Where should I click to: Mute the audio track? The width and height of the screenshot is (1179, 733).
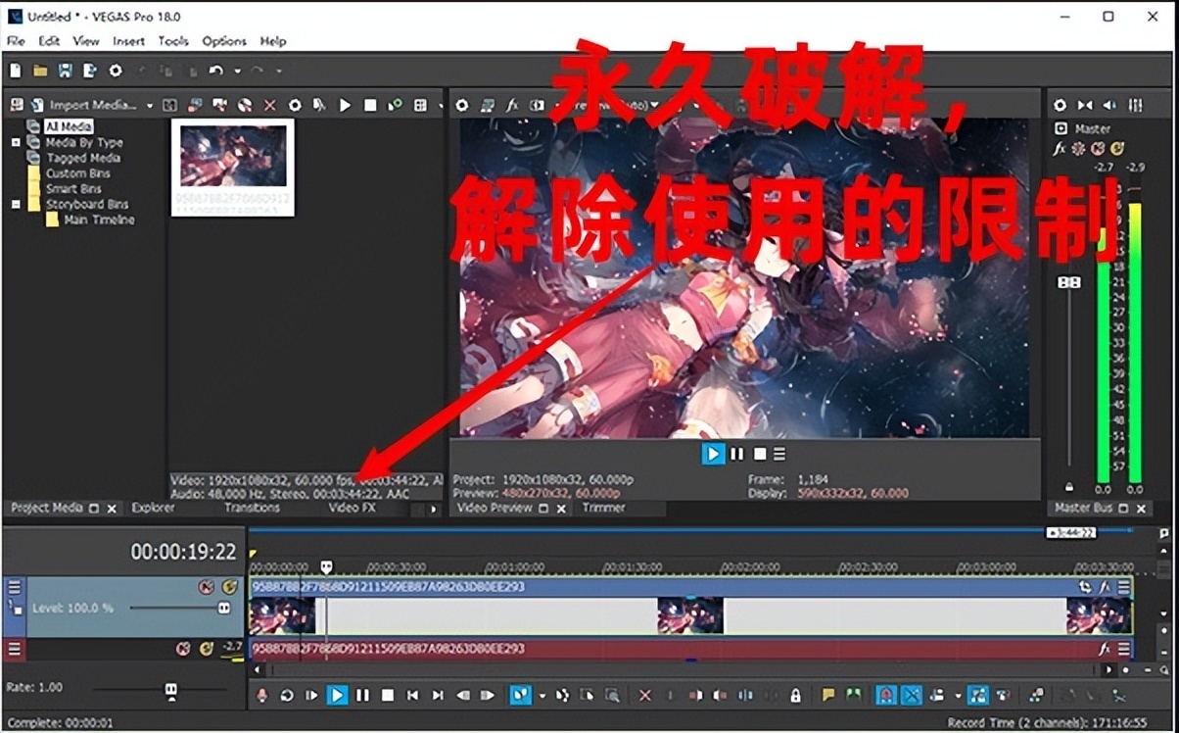coord(183,649)
